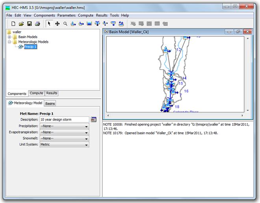The width and height of the screenshot is (260, 203).
Task: Open the Parameters menu
Action: click(x=66, y=15)
